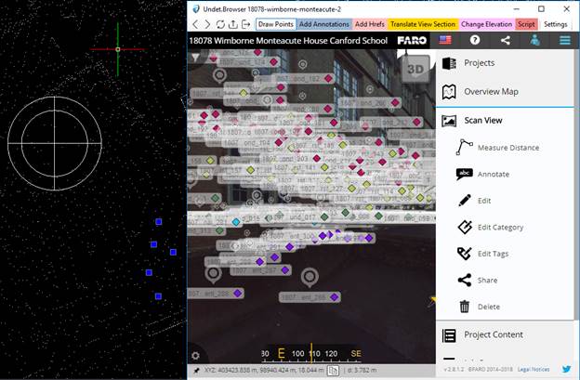The image size is (580, 380).
Task: Select the Measure Distance tool
Action: tap(498, 148)
